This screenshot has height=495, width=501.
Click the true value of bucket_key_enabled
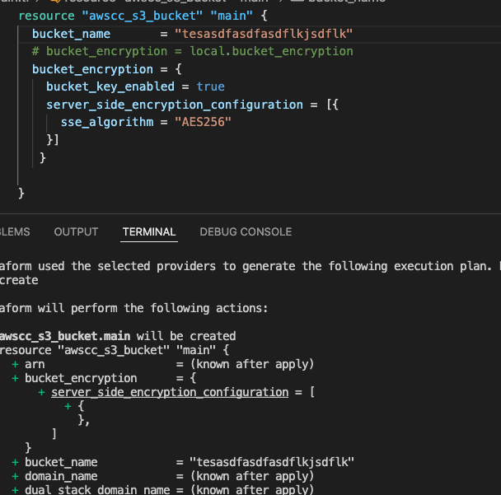(x=211, y=86)
